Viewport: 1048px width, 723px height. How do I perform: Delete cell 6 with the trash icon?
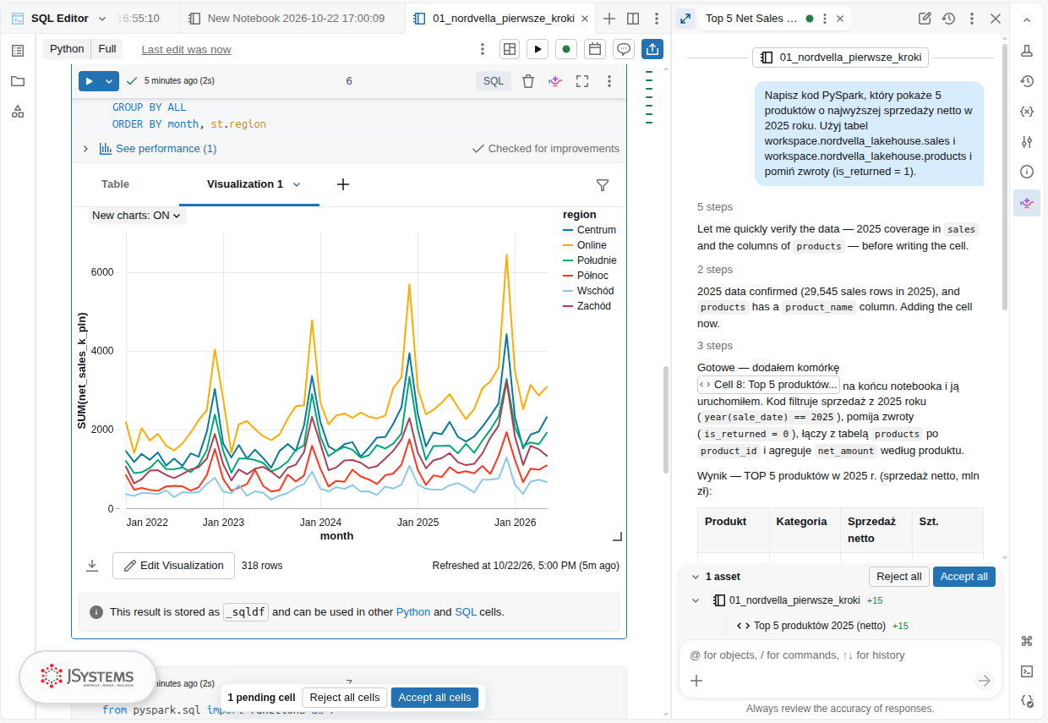coord(528,81)
